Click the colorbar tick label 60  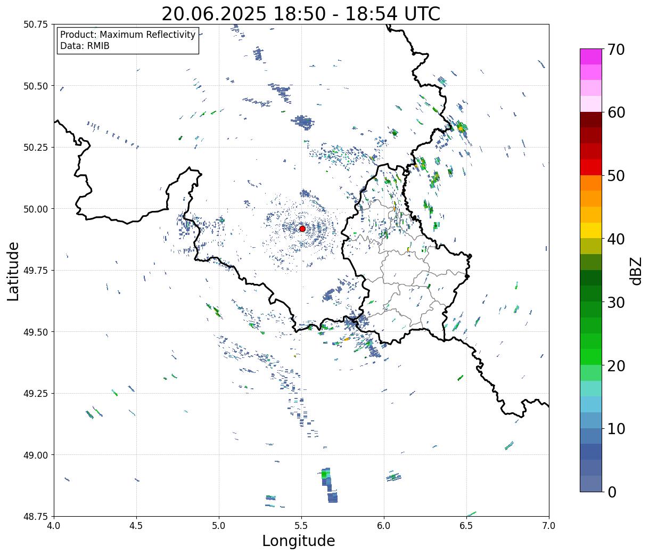615,112
